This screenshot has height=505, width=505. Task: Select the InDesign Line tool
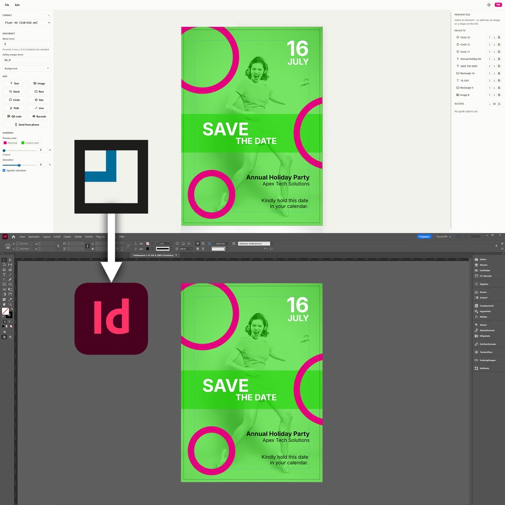pyautogui.click(x=10, y=275)
